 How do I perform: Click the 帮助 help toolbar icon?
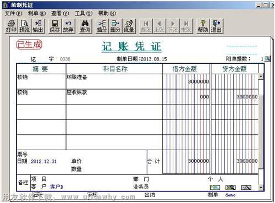pos(203,26)
